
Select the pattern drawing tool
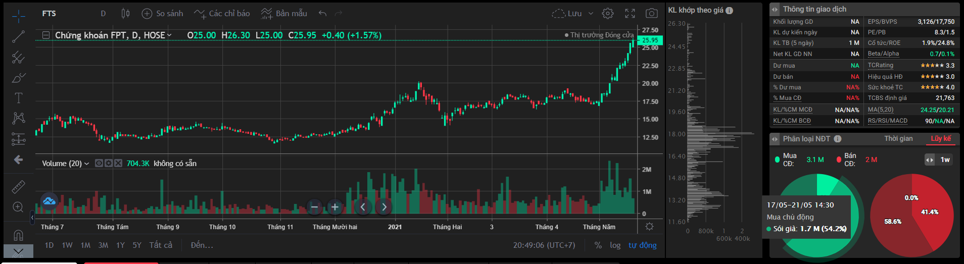[19, 118]
